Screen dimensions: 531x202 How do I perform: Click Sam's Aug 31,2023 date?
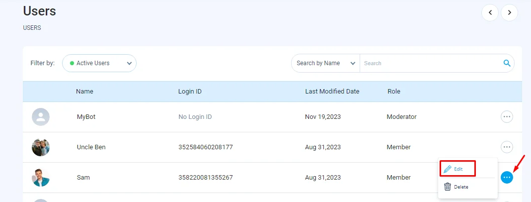tap(323, 177)
